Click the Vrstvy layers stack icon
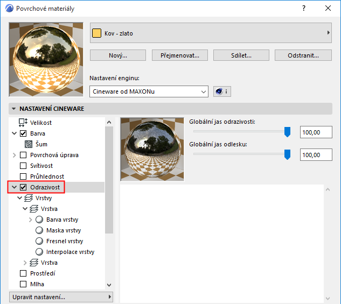The width and height of the screenshot is (341, 304). 29,198
